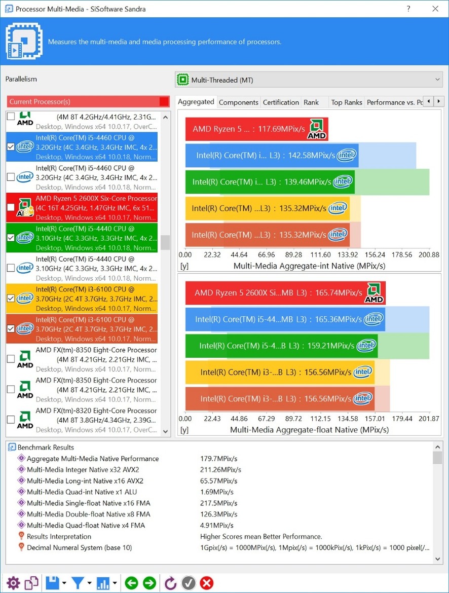Click the processor list scroll-down arrow
Screen dimensions: 449x593
pyautogui.click(x=165, y=431)
